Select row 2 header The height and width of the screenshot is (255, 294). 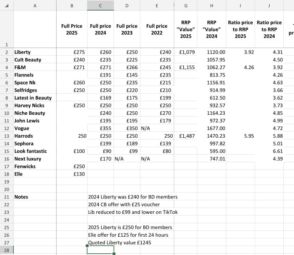[7, 52]
